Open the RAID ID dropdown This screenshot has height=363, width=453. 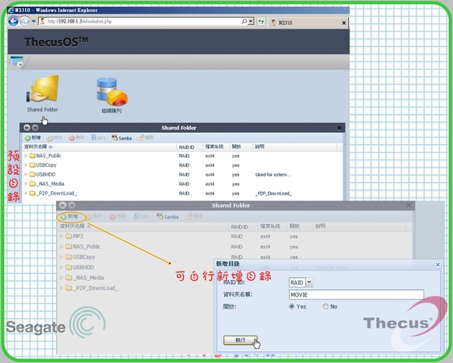point(307,281)
